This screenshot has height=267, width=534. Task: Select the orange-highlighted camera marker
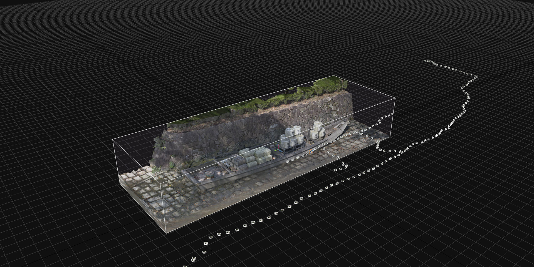click(311, 151)
